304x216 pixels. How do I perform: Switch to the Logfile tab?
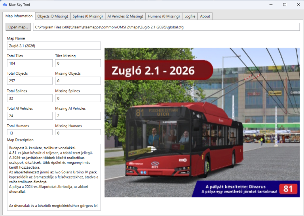pyautogui.click(x=190, y=16)
